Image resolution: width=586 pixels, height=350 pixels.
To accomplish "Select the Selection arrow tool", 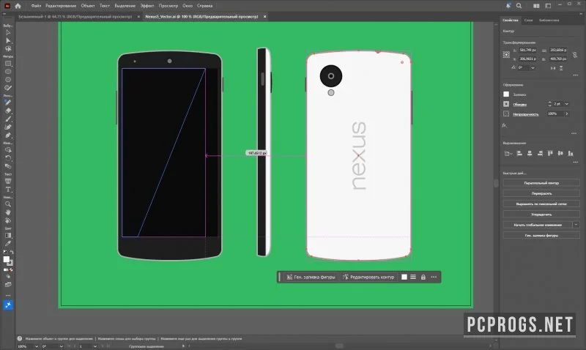I will pyautogui.click(x=8, y=32).
